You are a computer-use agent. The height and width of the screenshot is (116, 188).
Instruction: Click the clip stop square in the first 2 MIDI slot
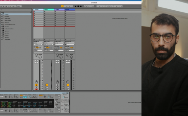pos(45,12)
